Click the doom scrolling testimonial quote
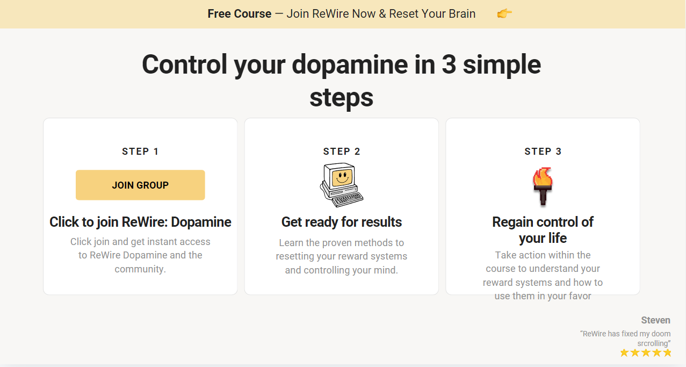Screen dimensions: 686x367 point(626,338)
